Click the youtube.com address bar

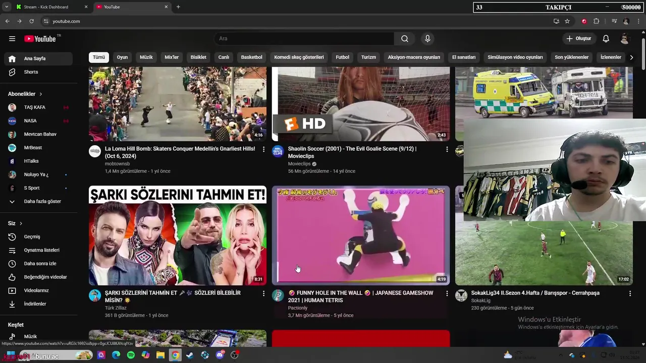[x=295, y=21]
